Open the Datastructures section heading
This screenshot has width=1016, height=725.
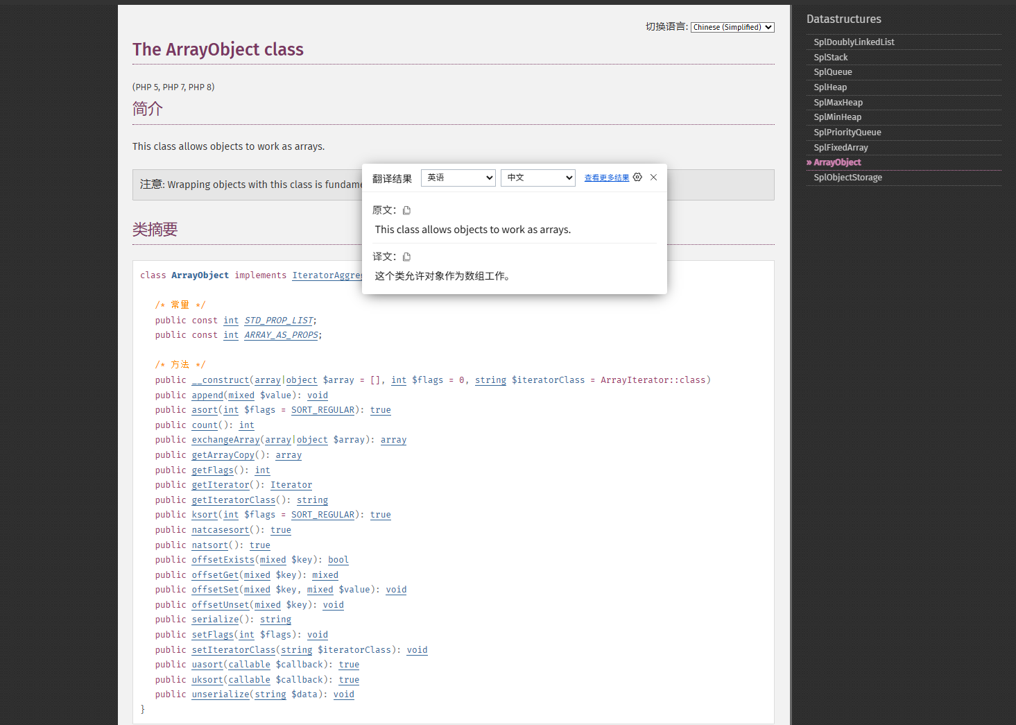point(843,19)
